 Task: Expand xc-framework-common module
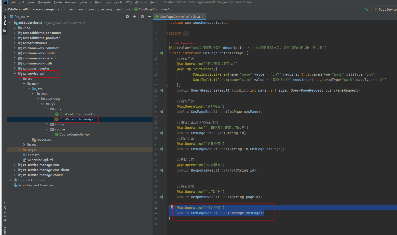15,48
